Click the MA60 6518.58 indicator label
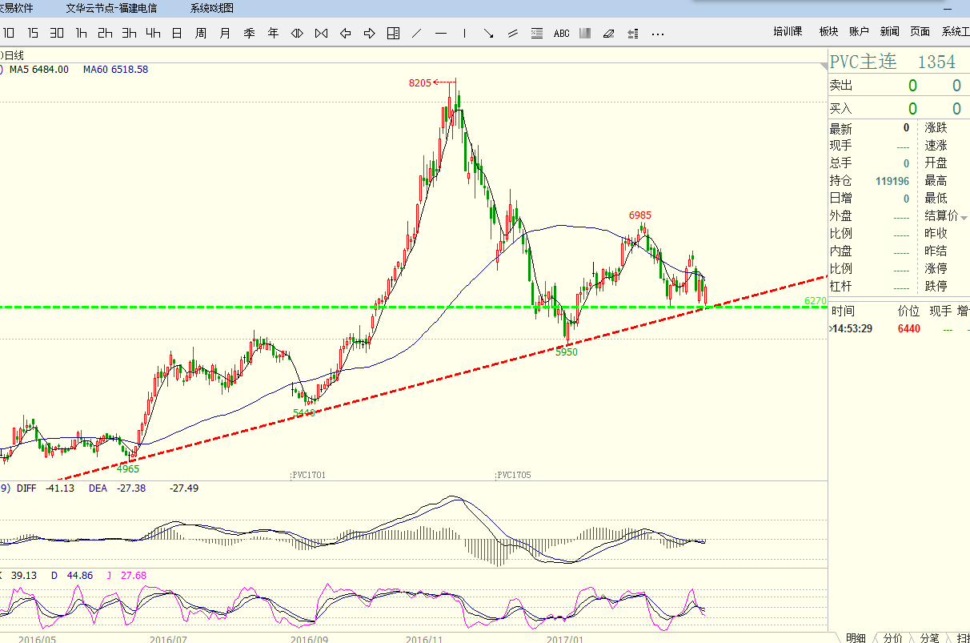970x643 pixels. point(115,70)
